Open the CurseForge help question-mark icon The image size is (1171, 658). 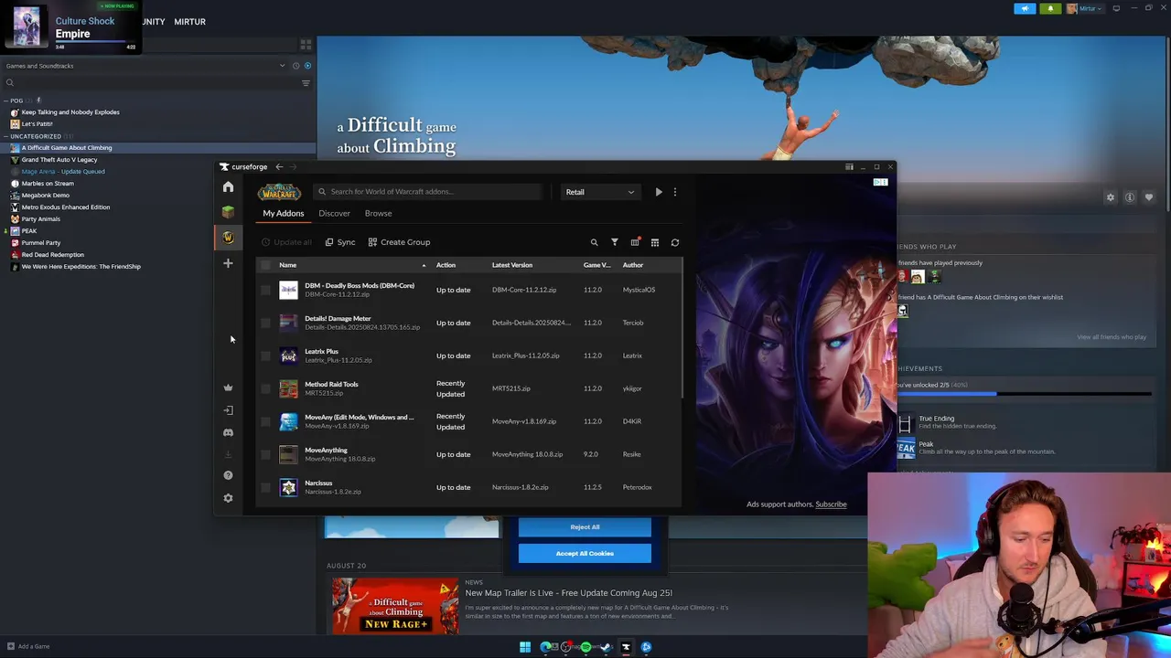[x=228, y=475]
